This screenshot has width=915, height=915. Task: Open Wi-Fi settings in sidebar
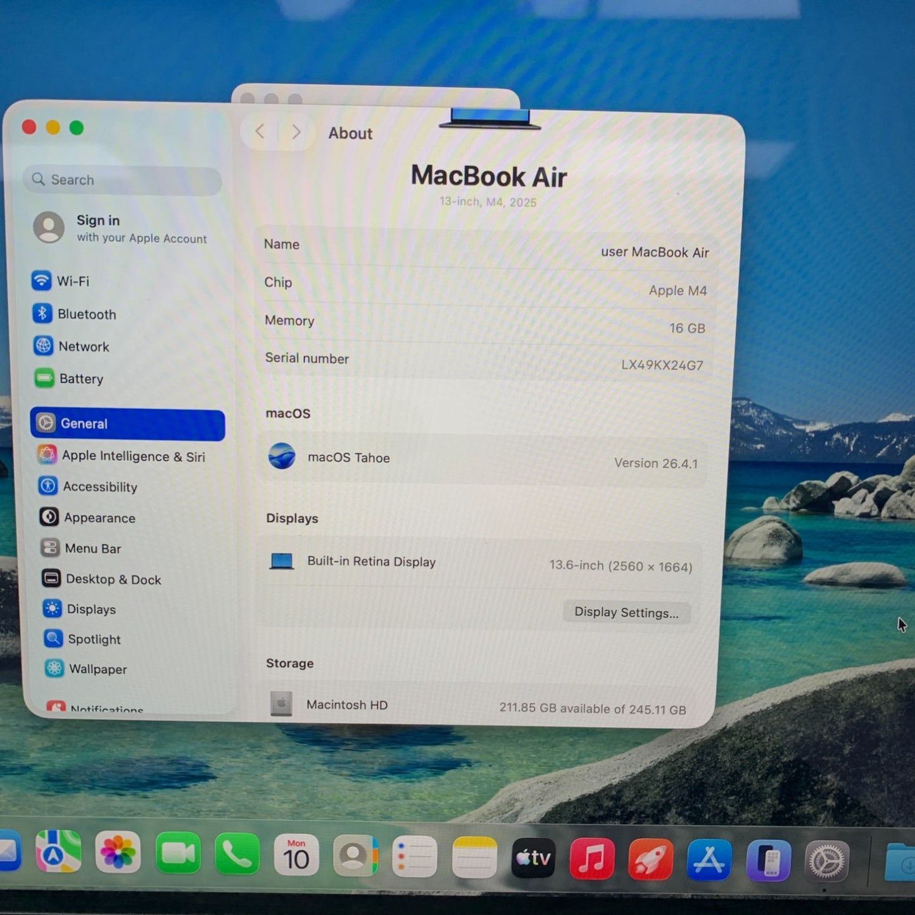point(61,281)
